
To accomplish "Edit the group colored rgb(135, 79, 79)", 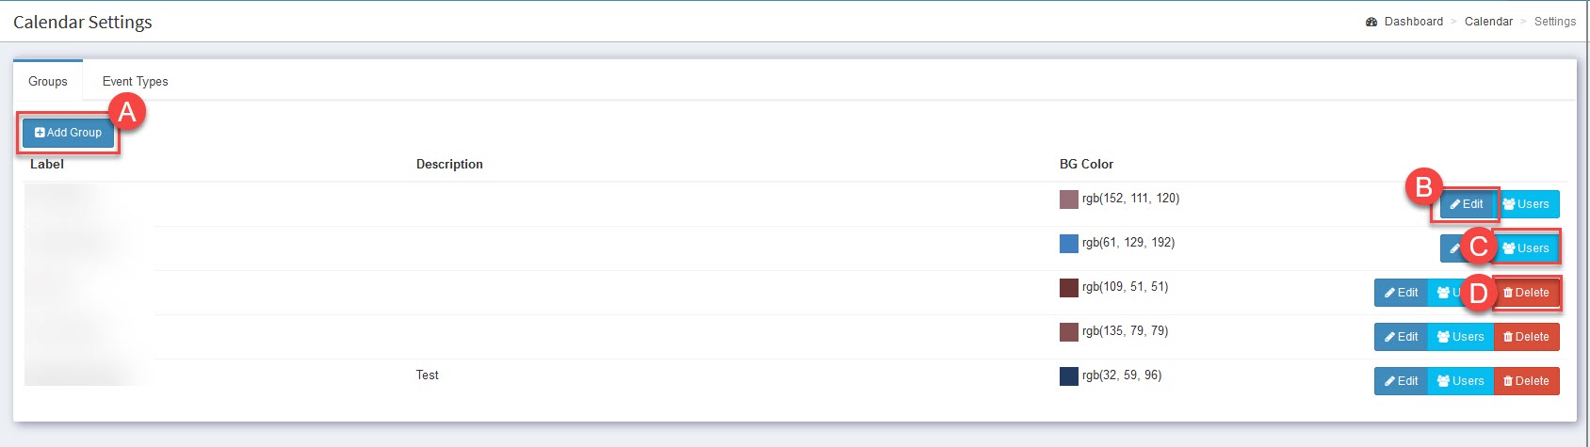I will pyautogui.click(x=1401, y=337).
